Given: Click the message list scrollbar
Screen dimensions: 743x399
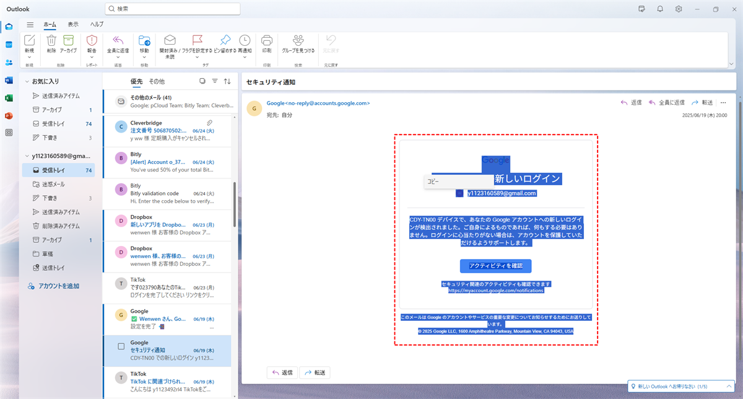Looking at the screenshot, I should [233, 204].
